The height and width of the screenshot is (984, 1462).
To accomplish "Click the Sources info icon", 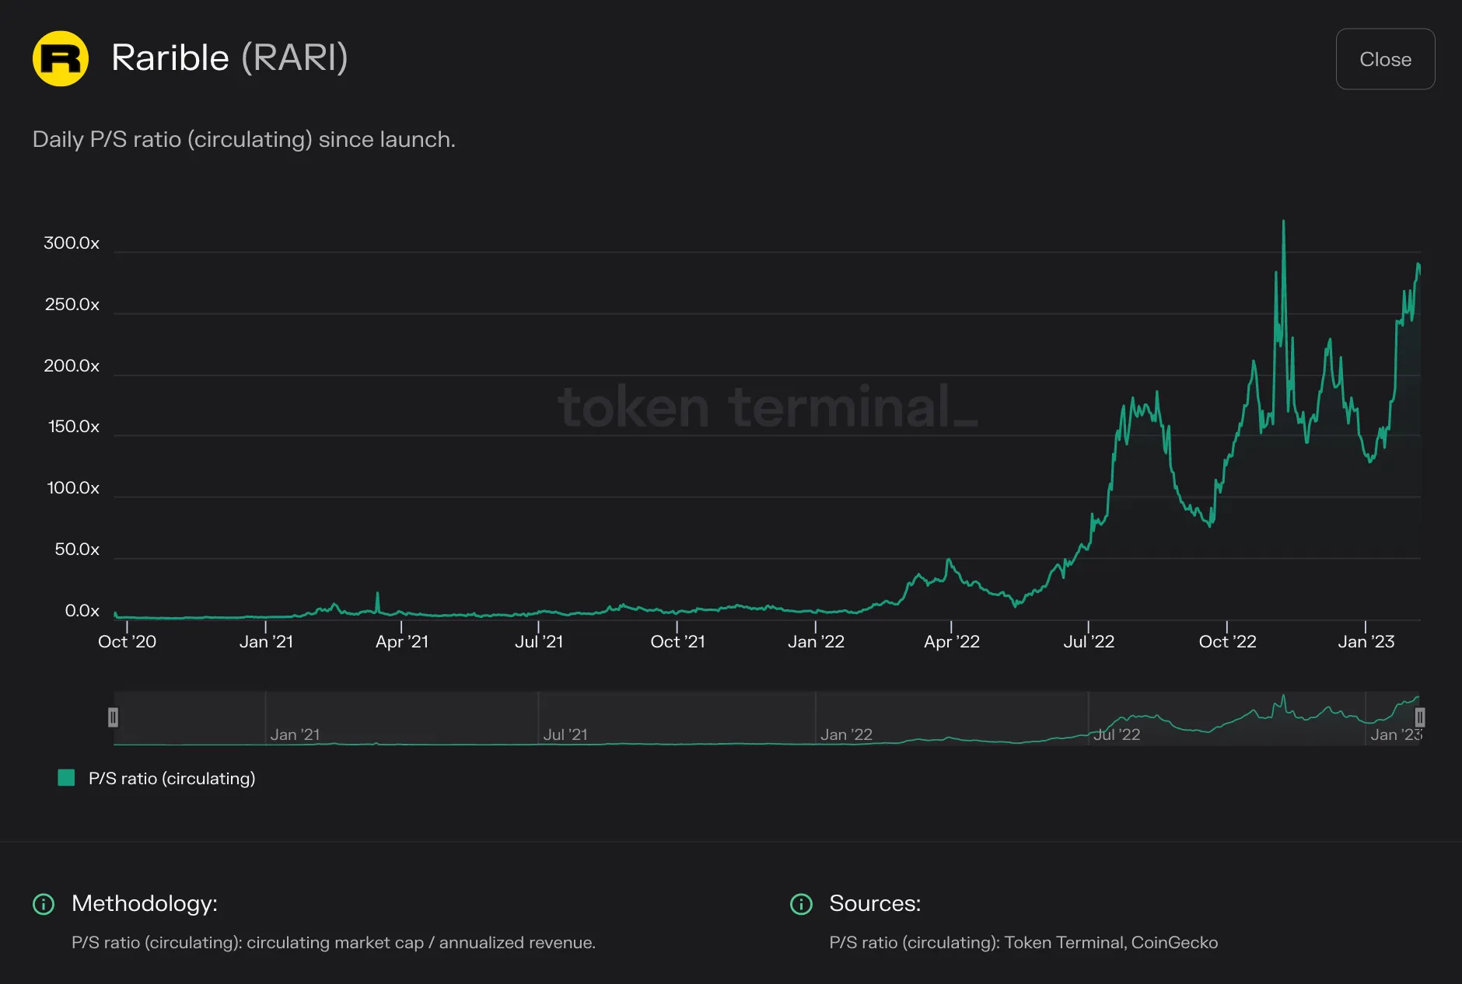I will [801, 904].
